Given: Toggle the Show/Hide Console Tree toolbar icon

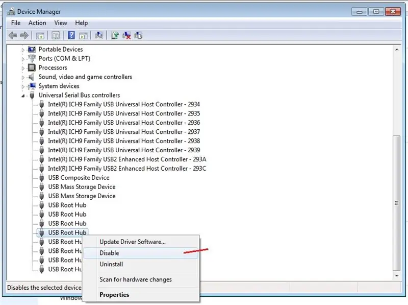Looking at the screenshot, I should (40, 35).
